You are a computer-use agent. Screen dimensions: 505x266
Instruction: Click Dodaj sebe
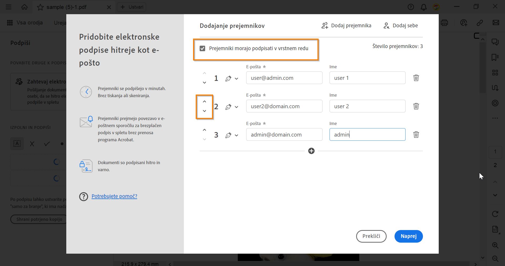click(401, 25)
